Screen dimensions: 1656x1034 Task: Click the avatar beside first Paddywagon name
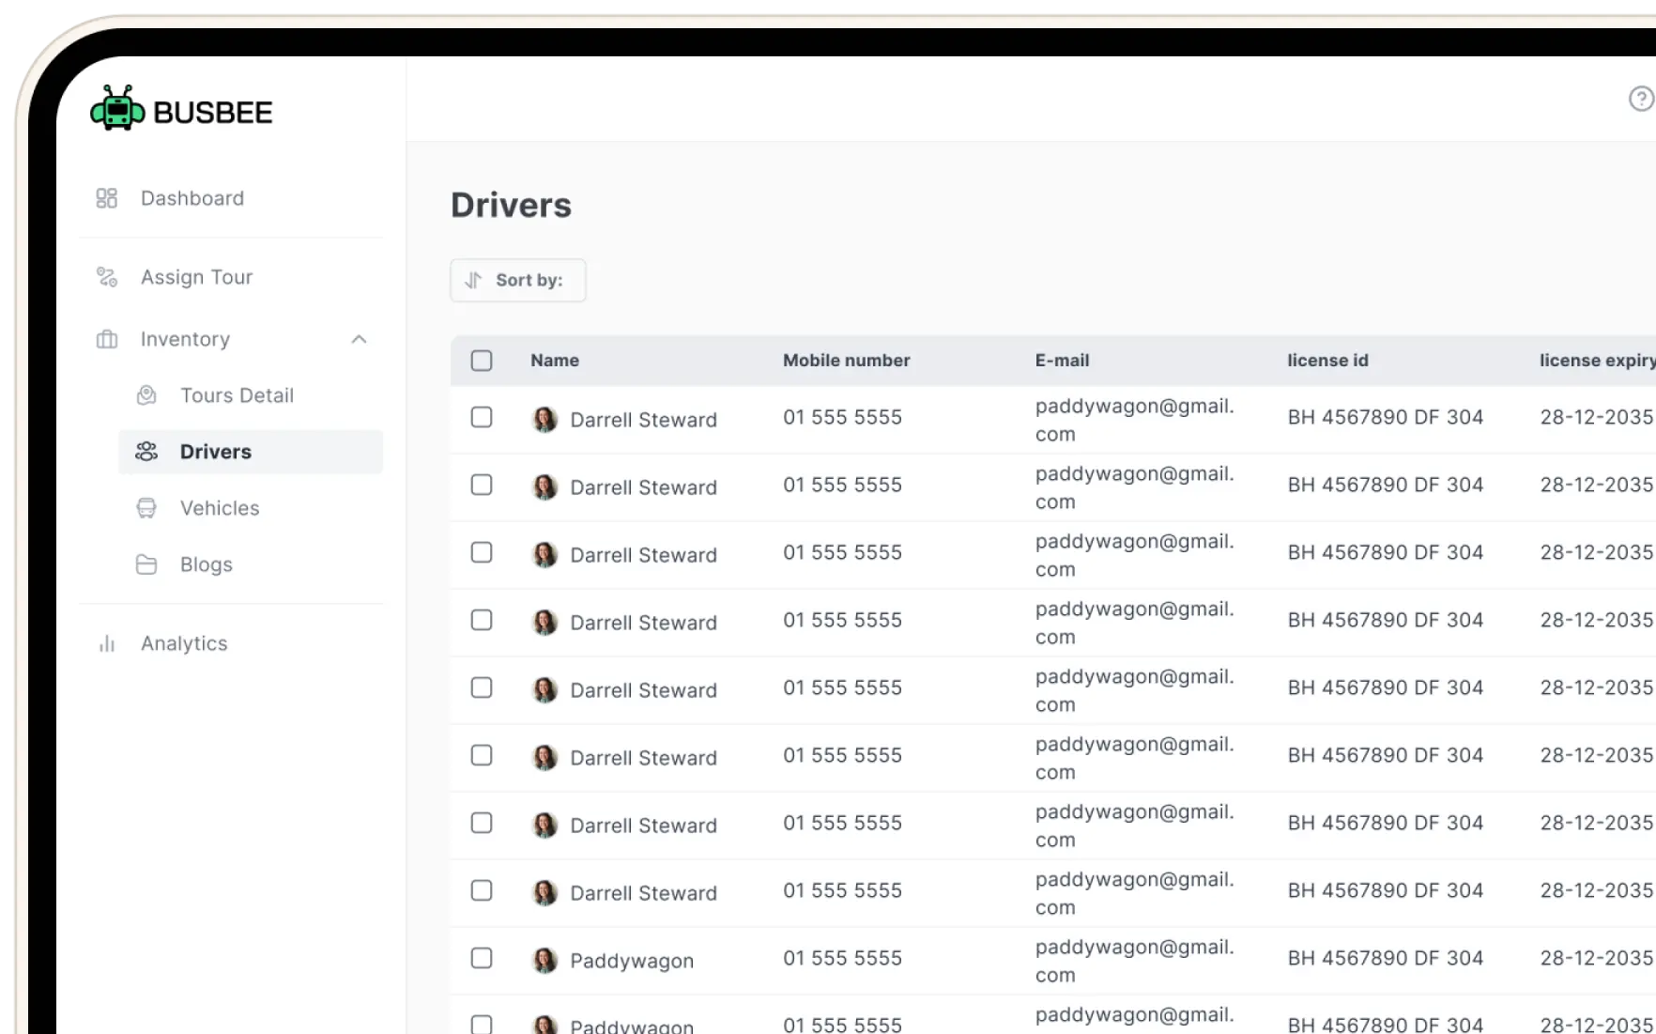click(x=544, y=960)
